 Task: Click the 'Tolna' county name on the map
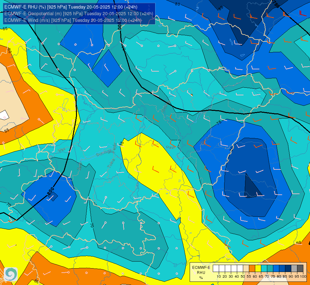point(111,163)
